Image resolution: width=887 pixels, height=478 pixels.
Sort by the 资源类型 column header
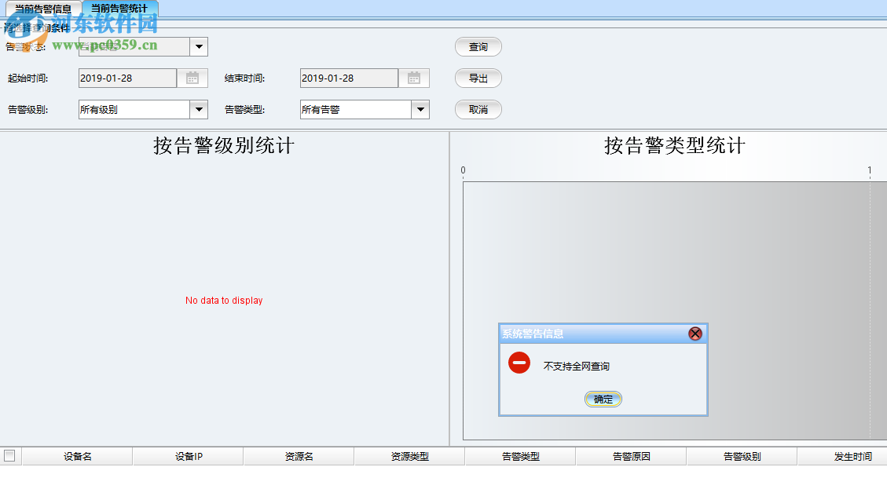pos(410,457)
